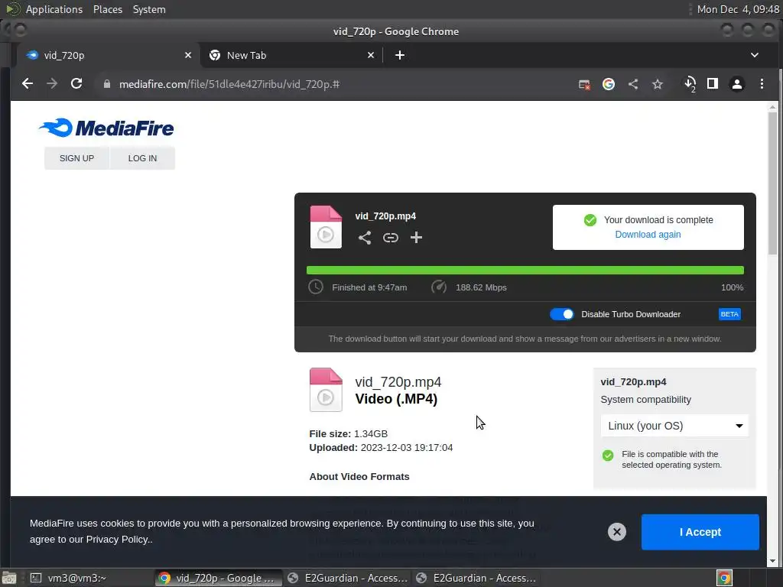Click the plus icon to save file
The height and width of the screenshot is (587, 783).
pyautogui.click(x=416, y=238)
